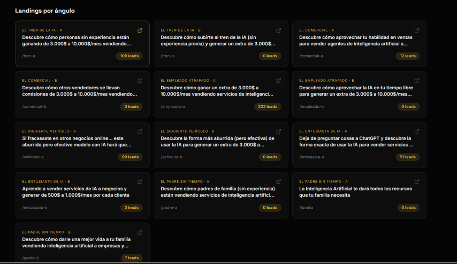Select the /familia path text
This screenshot has width=457, height=264.
pos(306,207)
